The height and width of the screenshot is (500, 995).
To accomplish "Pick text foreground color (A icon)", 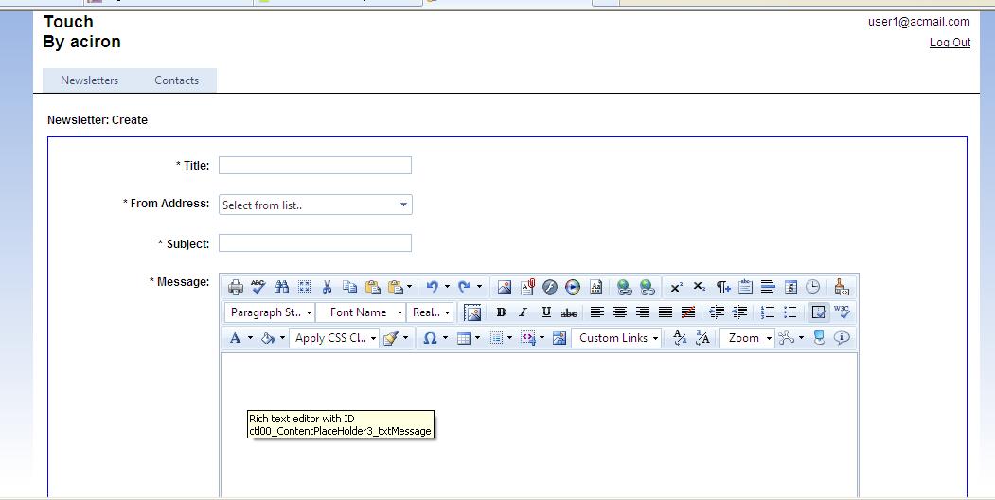I will click(x=236, y=338).
